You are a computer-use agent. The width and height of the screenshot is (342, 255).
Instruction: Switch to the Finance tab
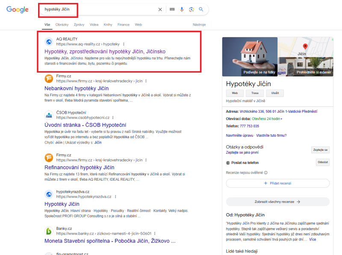pyautogui.click(x=124, y=25)
